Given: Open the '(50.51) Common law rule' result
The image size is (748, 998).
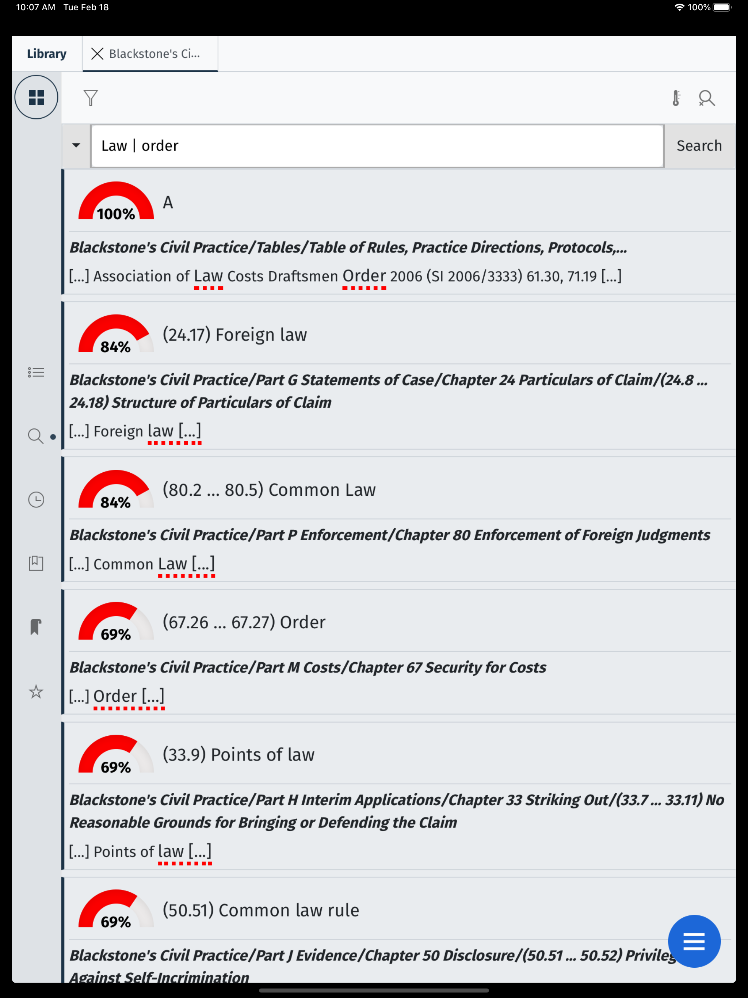Looking at the screenshot, I should click(261, 910).
